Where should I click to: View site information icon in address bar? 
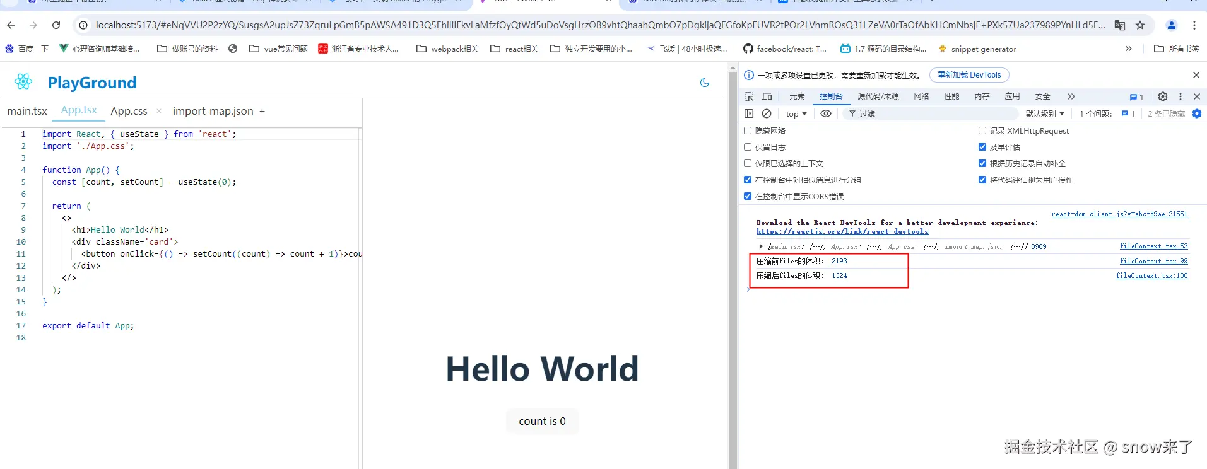tap(83, 25)
